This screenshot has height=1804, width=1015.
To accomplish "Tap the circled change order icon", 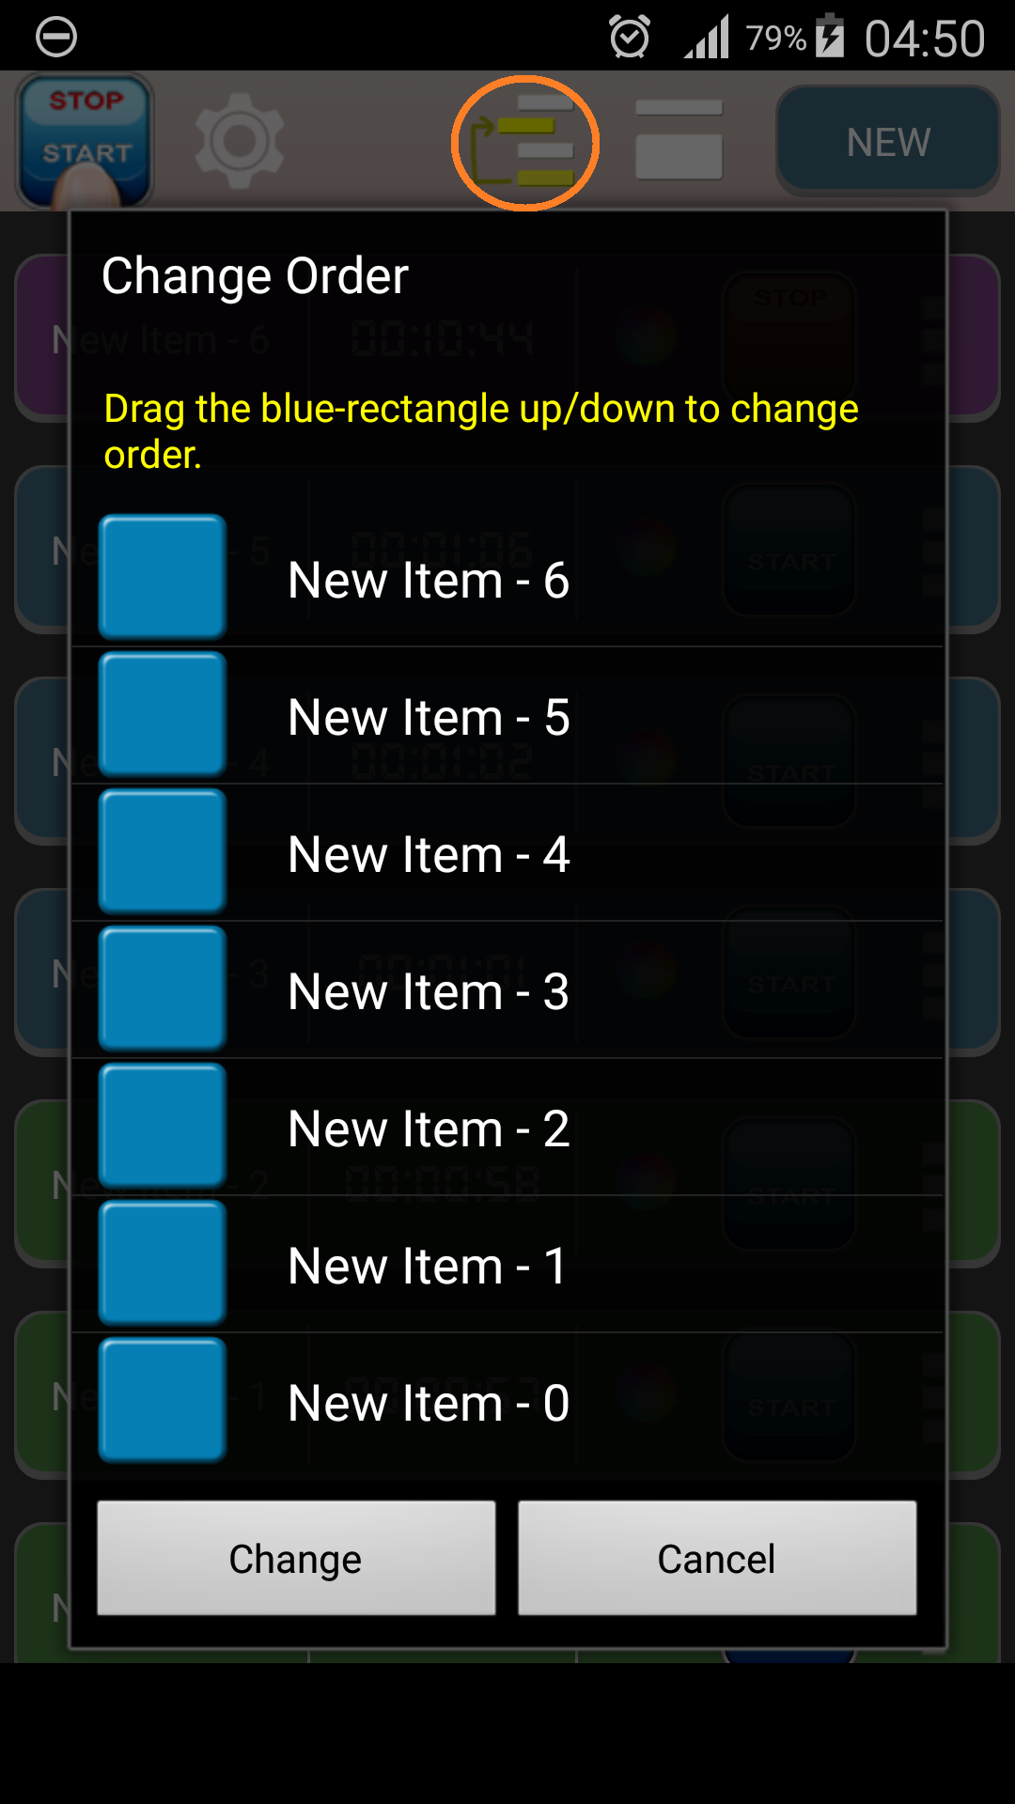I will coord(524,143).
